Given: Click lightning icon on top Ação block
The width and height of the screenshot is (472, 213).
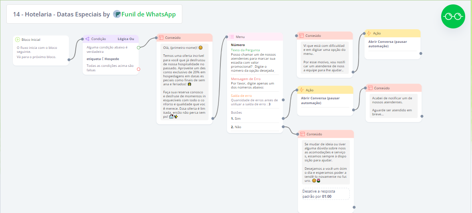Looking at the screenshot, I should pos(369,33).
